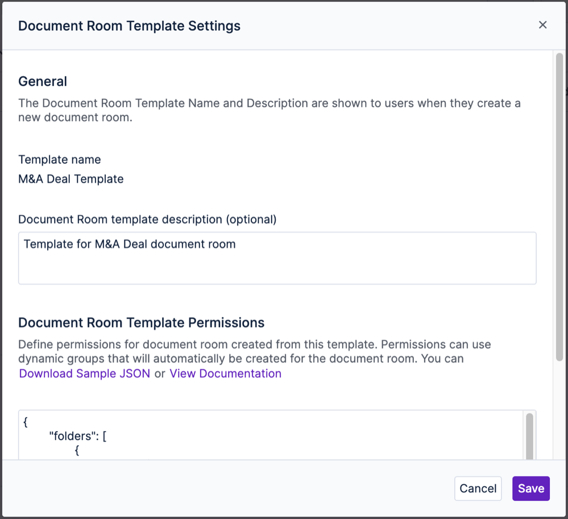
Task: Cancel editing the template
Action: (478, 488)
